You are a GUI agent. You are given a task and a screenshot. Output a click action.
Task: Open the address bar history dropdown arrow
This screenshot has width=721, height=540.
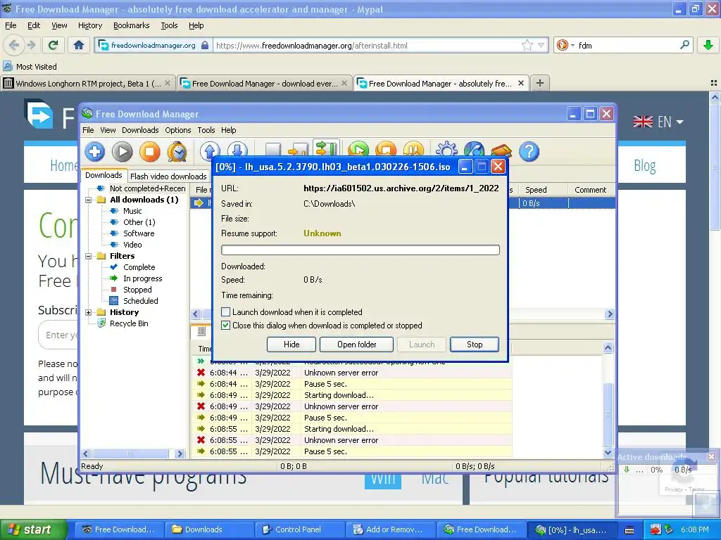tap(541, 45)
